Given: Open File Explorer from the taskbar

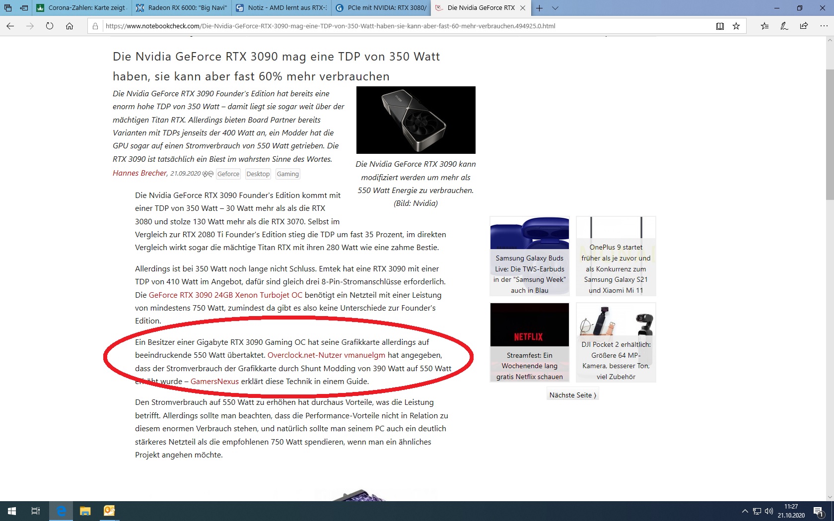Looking at the screenshot, I should click(85, 511).
